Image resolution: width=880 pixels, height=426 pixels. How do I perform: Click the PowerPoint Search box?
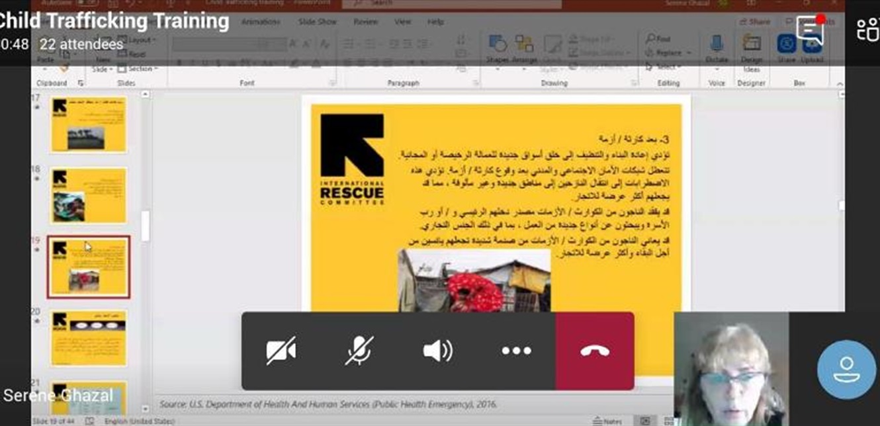click(452, 4)
